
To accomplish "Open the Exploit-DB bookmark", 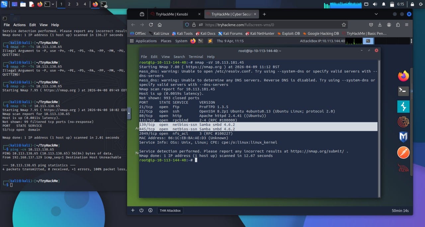I will tap(289, 33).
